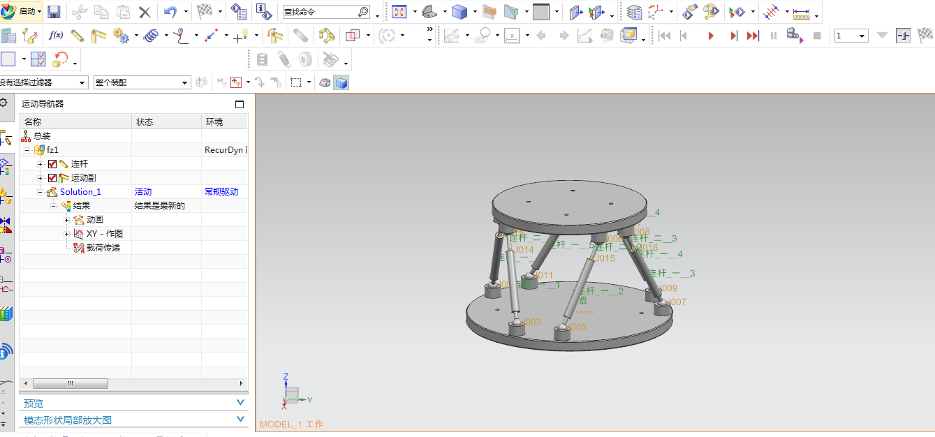Click the checklist grid icon
The width and height of the screenshot is (935, 437).
click(38, 59)
